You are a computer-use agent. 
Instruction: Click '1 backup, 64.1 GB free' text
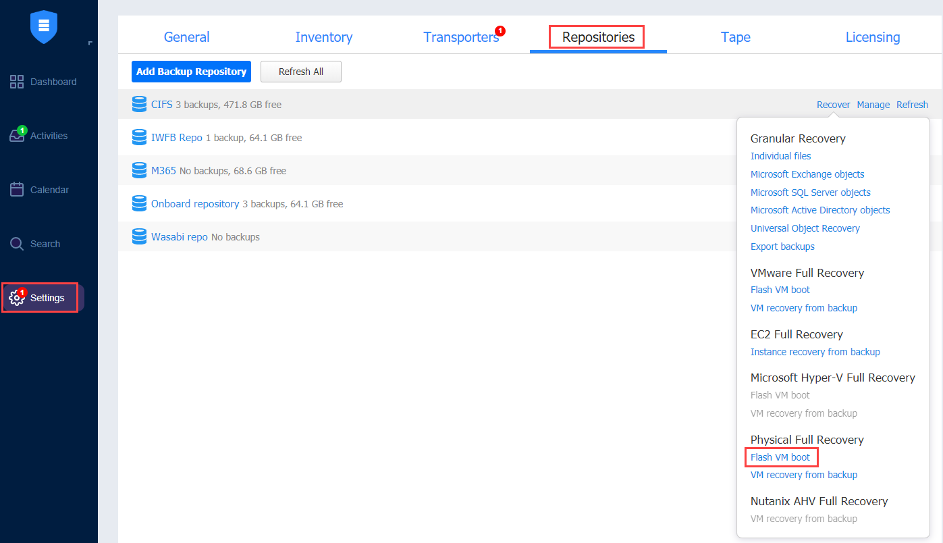tap(254, 138)
